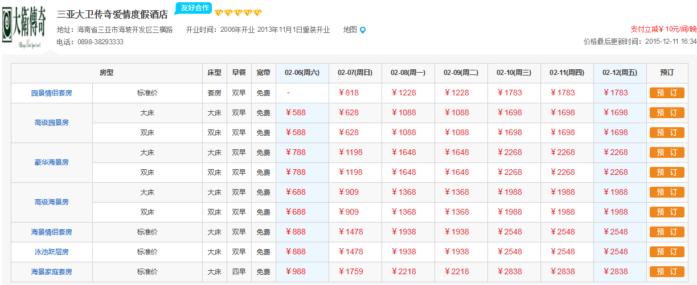The image size is (697, 285).
Task: Click ¥818 price for 园景情侣套房 on 02-07
Action: (x=348, y=93)
